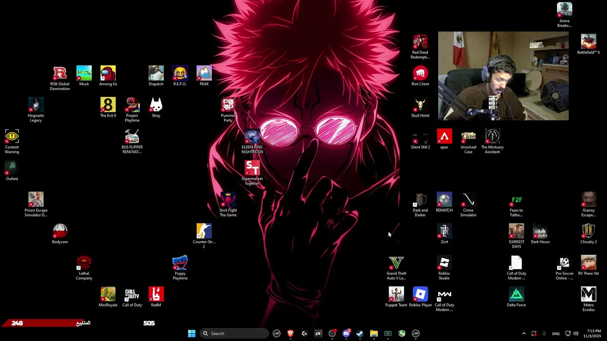Screen dimensions: 607x341
Task: Open the RISK Global Domination shortcut
Action: (60, 78)
